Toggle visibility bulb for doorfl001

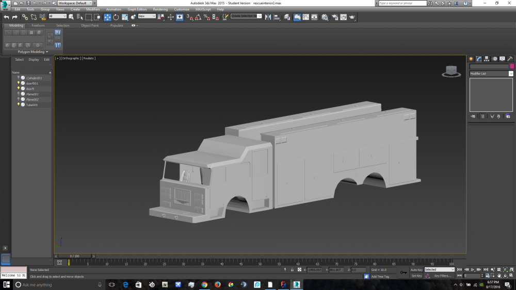click(19, 83)
